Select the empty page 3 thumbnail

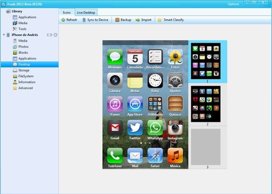(206, 147)
